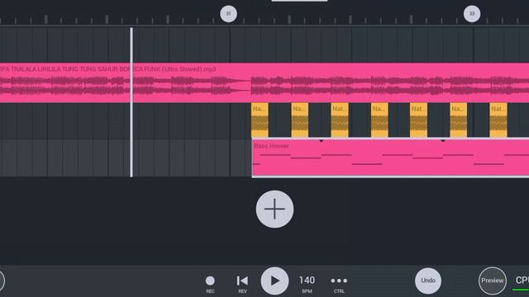Jump to bar 33 marker
Image resolution: width=529 pixels, height=297 pixels.
click(x=472, y=14)
